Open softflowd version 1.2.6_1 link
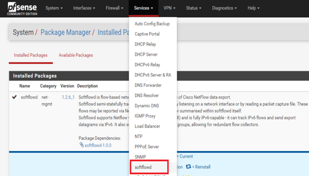Viewport: 309px width, 176px height. coord(68,97)
